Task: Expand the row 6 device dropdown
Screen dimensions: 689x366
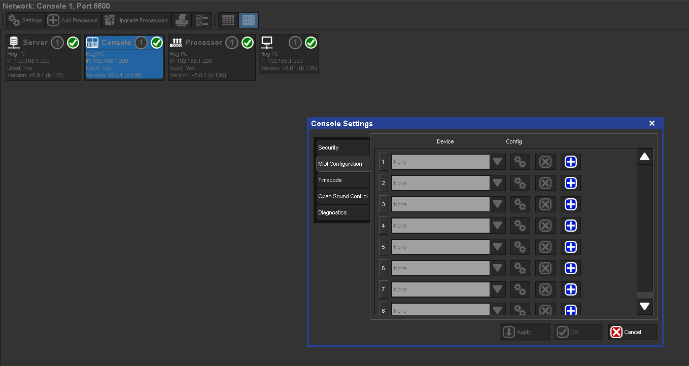Action: pos(498,268)
